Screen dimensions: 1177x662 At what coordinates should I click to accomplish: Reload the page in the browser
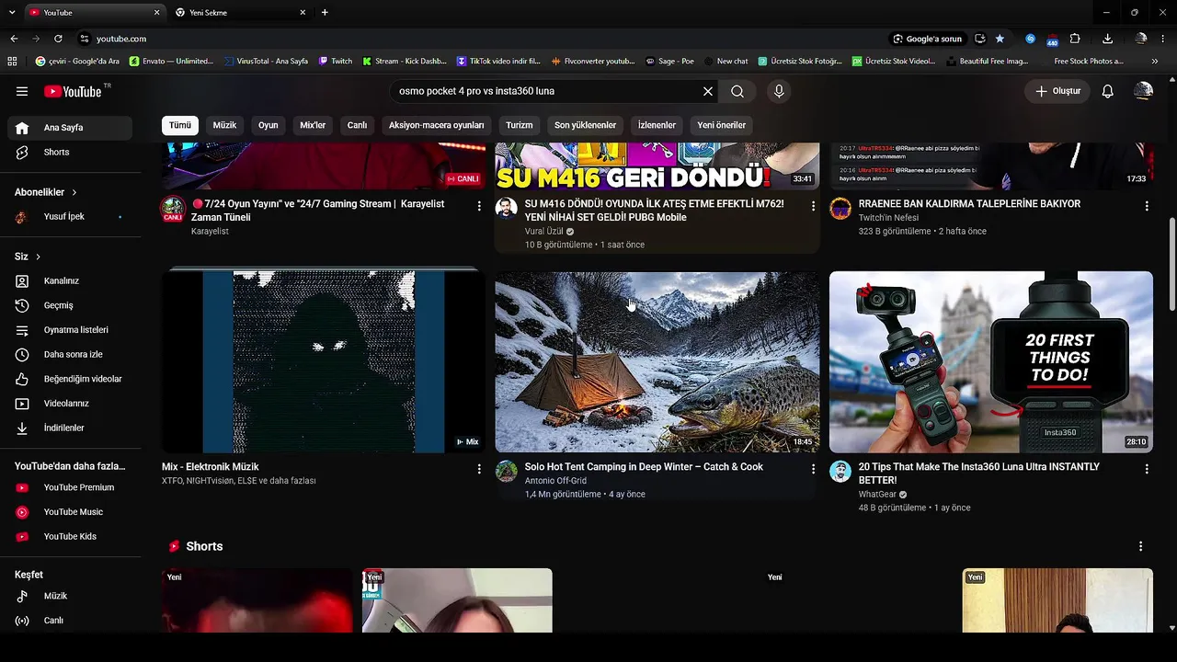pos(58,39)
